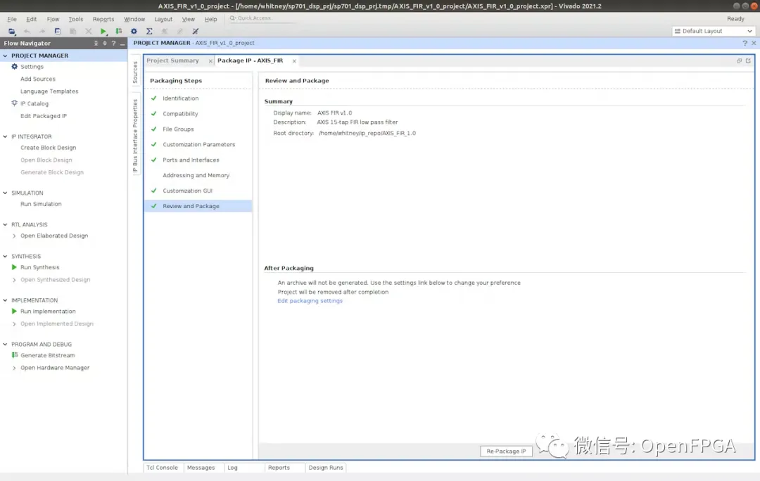Collapse all in Flow Navigator header
760x481 pixels.
click(96, 43)
